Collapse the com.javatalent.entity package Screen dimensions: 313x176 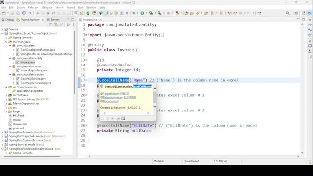[10, 58]
